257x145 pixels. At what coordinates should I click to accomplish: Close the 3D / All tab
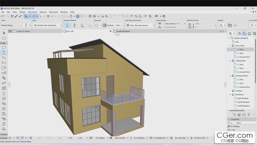(110, 31)
